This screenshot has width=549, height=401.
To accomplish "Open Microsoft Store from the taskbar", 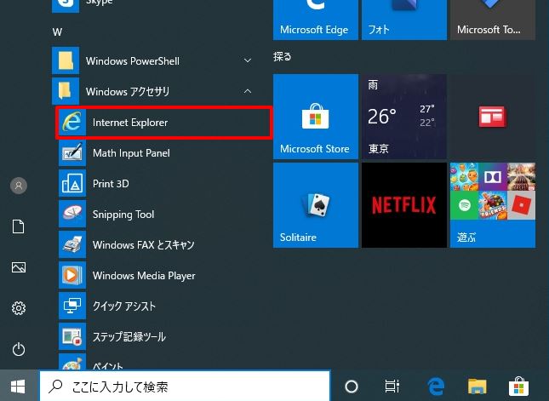I will [518, 386].
